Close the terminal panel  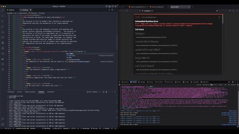pyautogui.click(x=115, y=92)
